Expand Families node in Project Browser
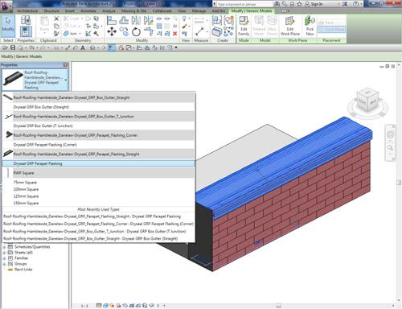402x309 pixels. coord(4,258)
